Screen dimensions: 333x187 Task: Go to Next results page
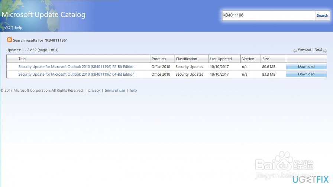pos(318,49)
